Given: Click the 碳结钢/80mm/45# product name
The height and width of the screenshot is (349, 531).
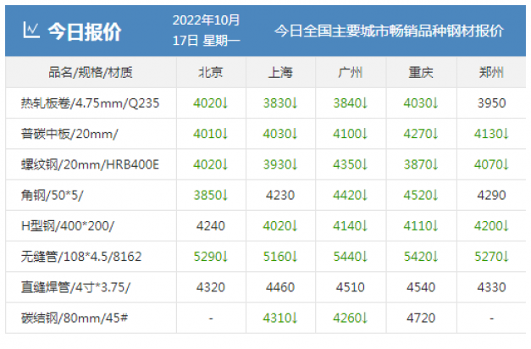Looking at the screenshot, I should 73,318.
